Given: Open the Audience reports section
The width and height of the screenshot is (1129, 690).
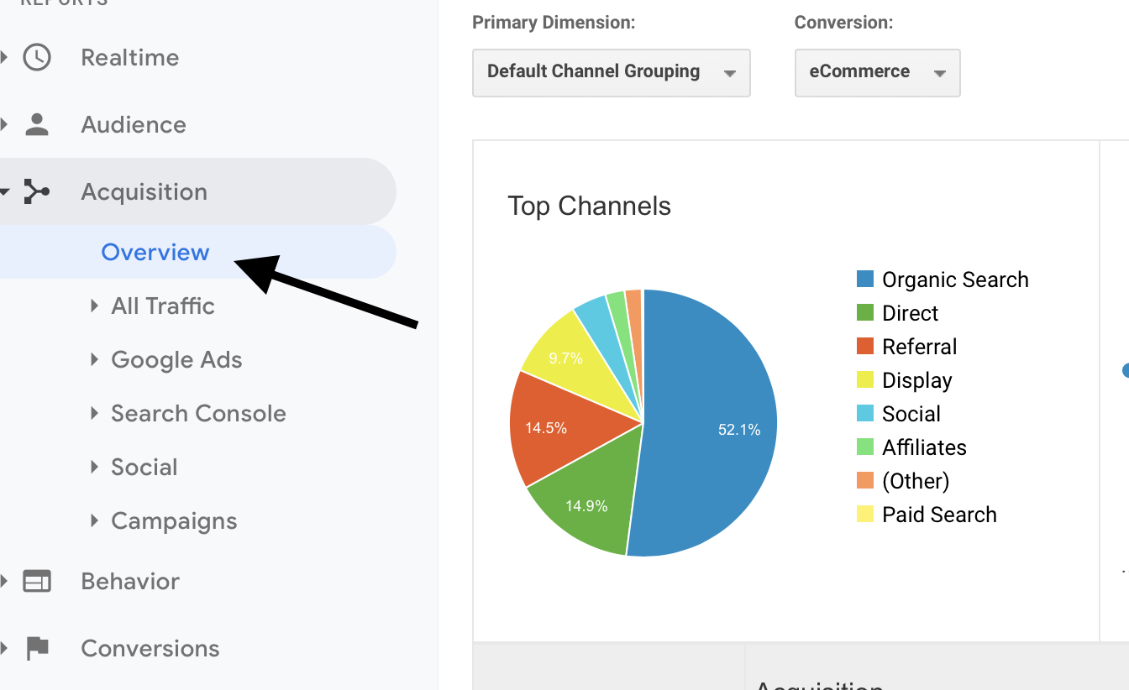Looking at the screenshot, I should tap(134, 124).
